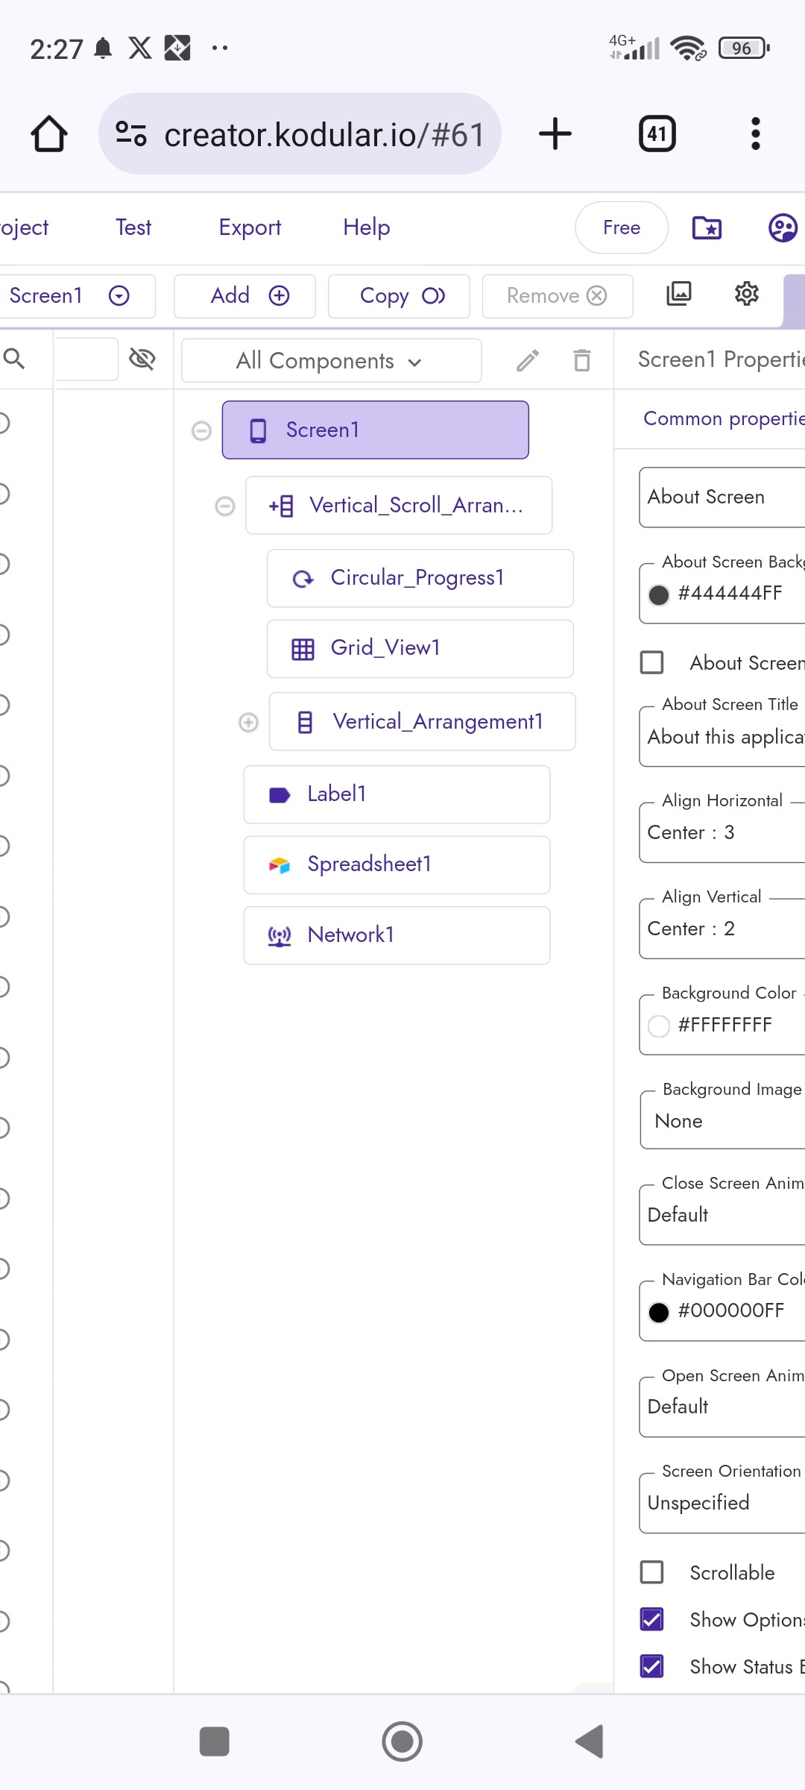This screenshot has width=805, height=1790.
Task: Open the assets image gallery icon
Action: (x=678, y=294)
